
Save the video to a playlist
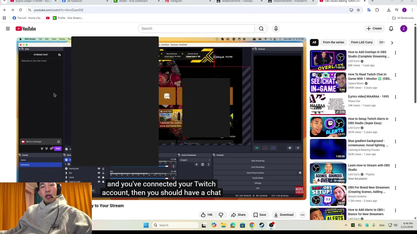[260, 215]
